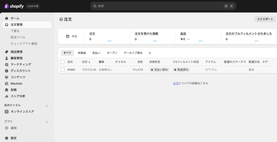Viewport: 277px width, 142px height.
Task: Click the 注文管理 inbox icon in sidebar
Action: (6, 25)
